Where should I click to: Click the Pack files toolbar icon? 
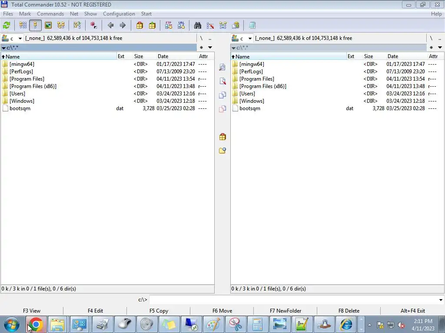click(139, 25)
